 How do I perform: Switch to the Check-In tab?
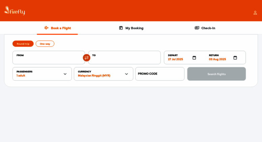[205, 28]
